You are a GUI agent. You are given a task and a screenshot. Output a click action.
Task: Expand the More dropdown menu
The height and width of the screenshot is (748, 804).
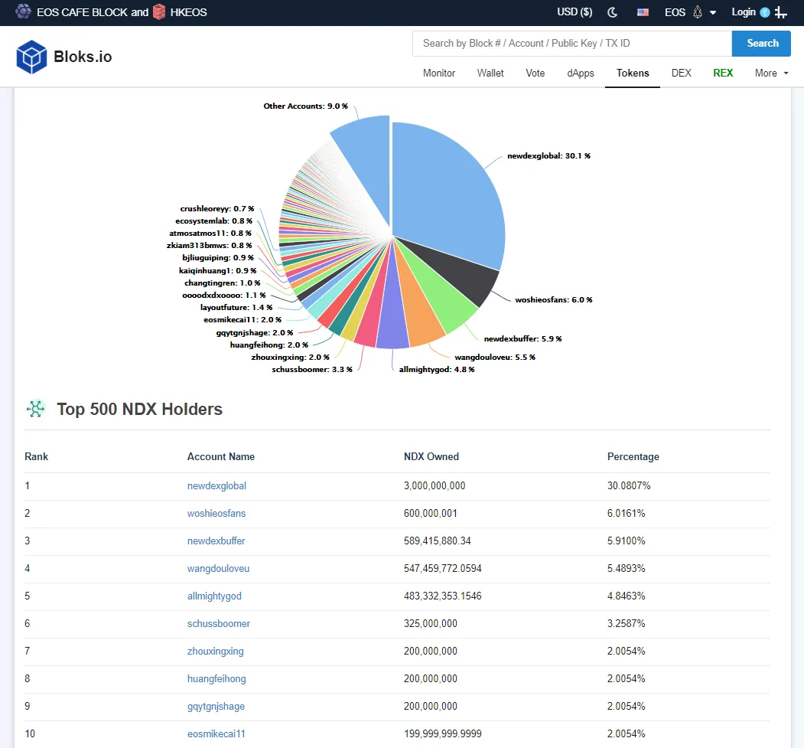click(771, 73)
